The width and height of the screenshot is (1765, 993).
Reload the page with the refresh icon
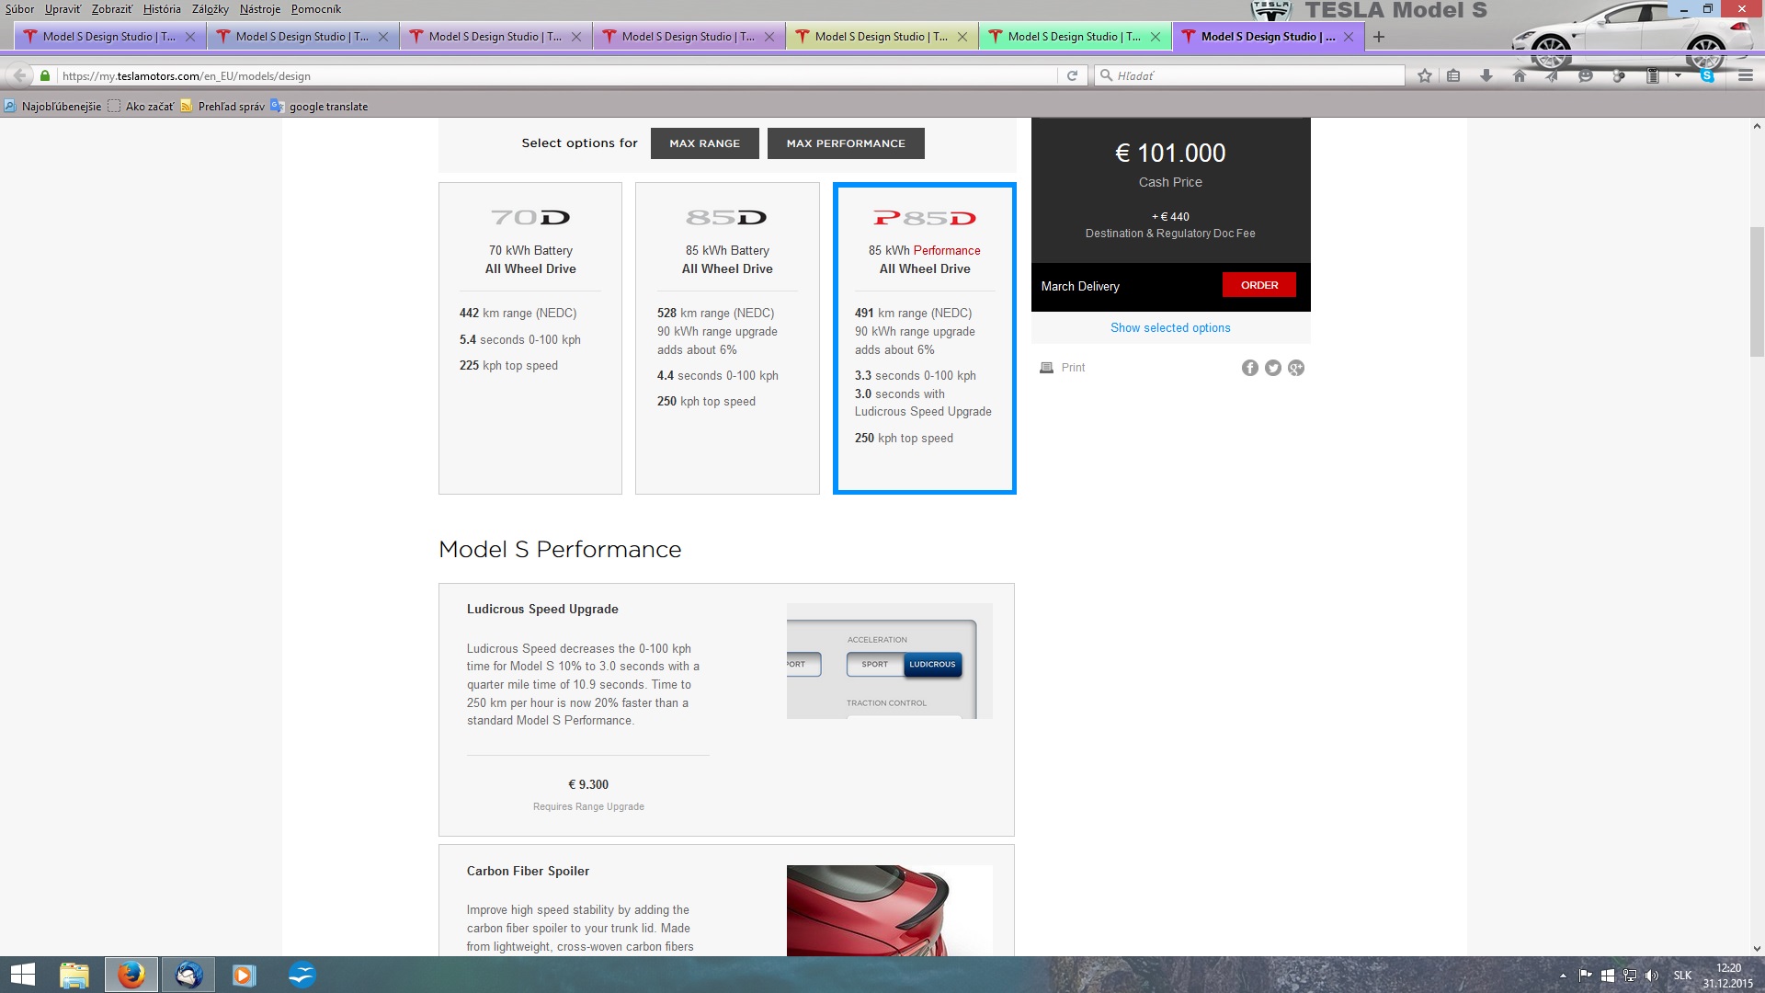[x=1072, y=75]
